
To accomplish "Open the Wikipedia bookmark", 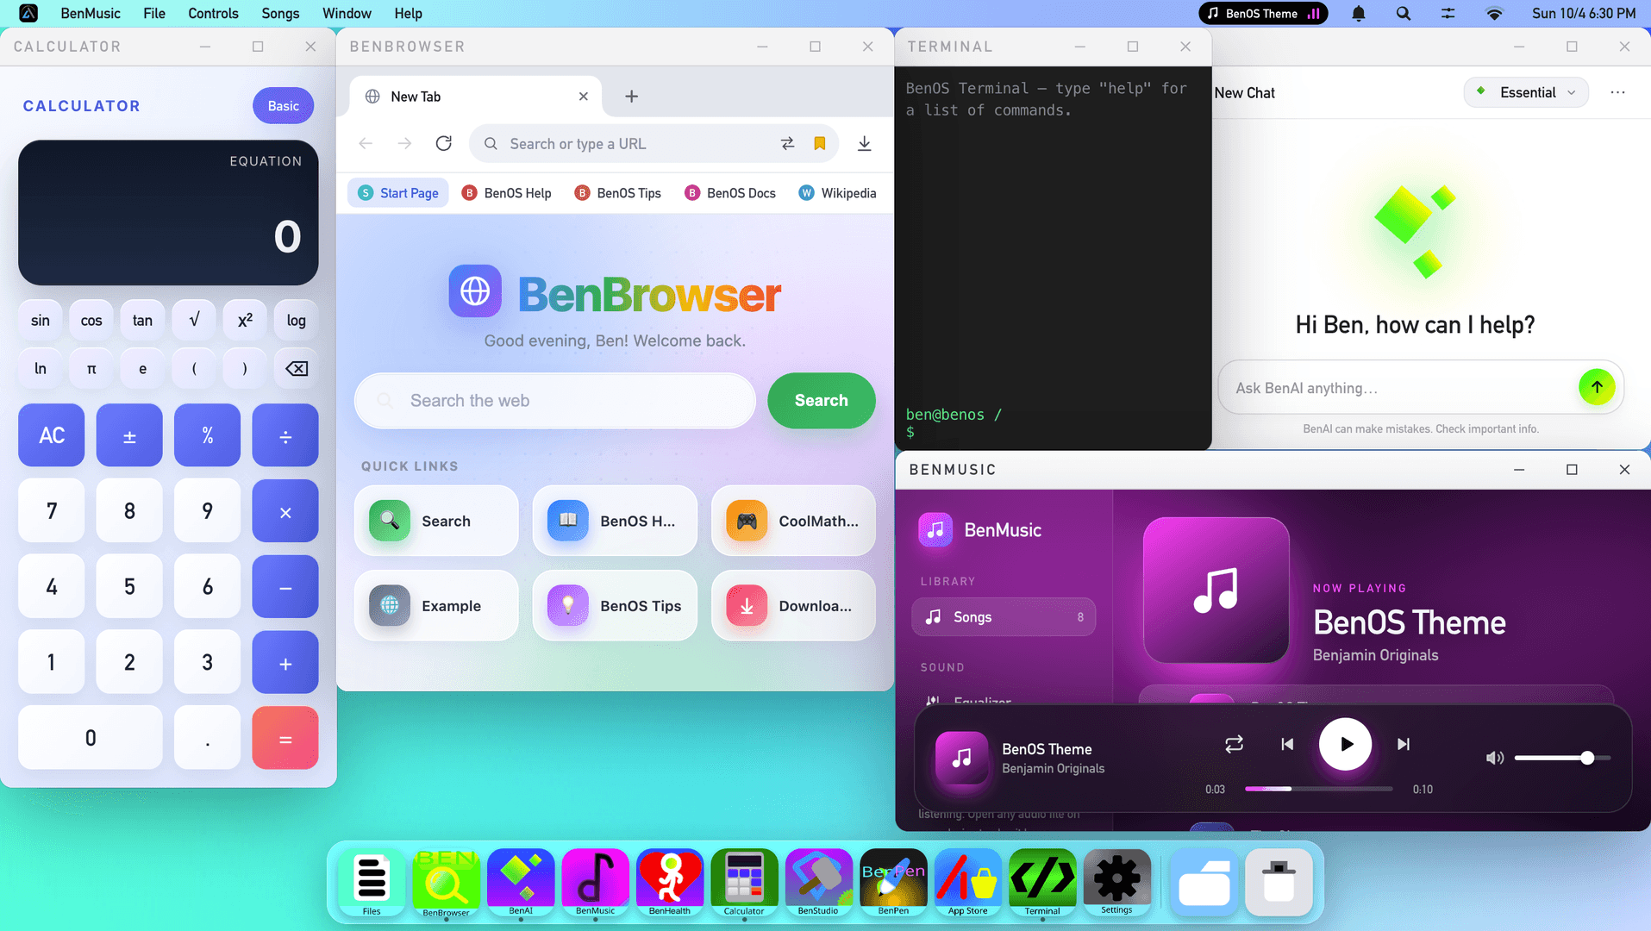I will [837, 193].
